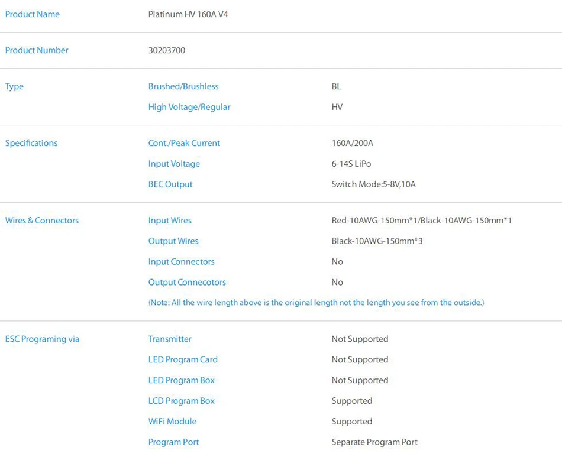Select the 'Red-10AWG-150mm*1/Black-10AWG-150mm*1' value

421,221
